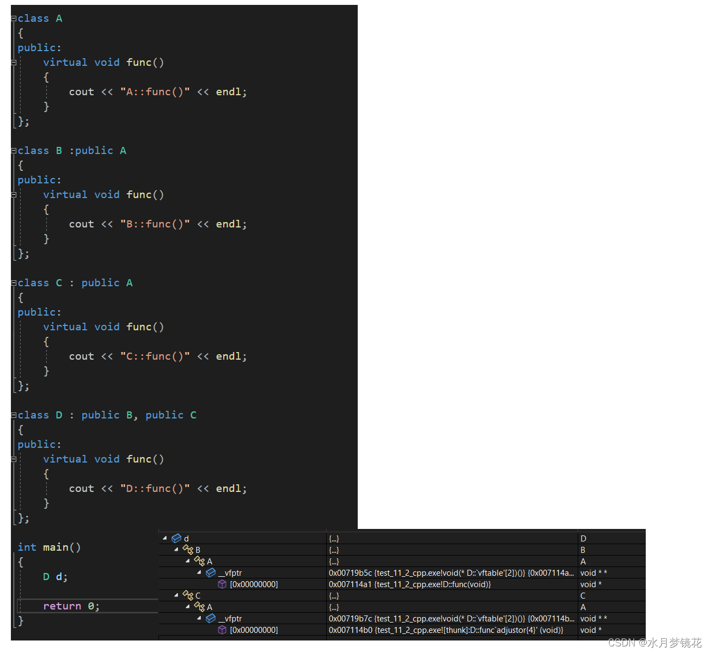
Task: Fold the func() body inside class B
Action: (14, 195)
